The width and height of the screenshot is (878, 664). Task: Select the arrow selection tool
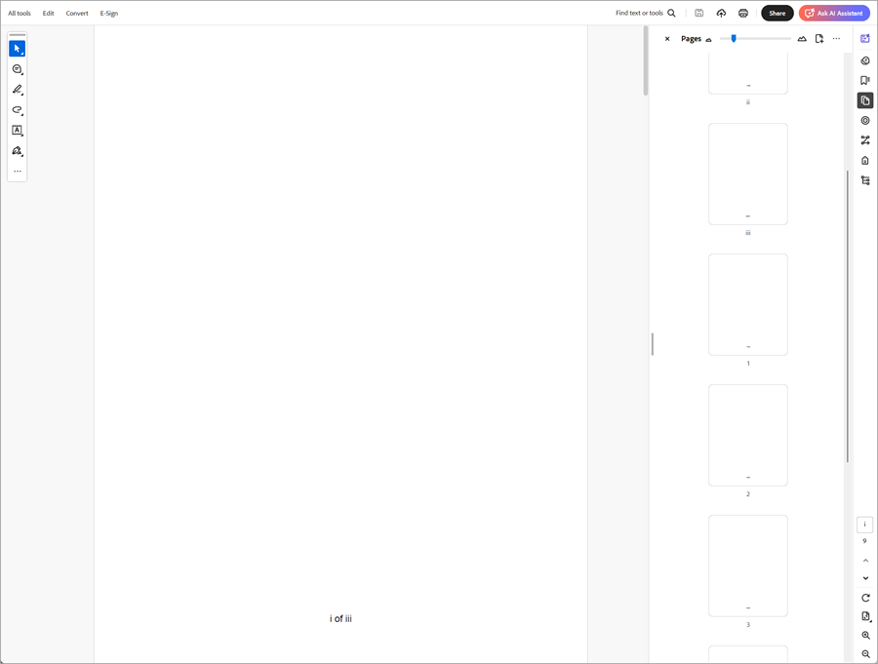17,49
